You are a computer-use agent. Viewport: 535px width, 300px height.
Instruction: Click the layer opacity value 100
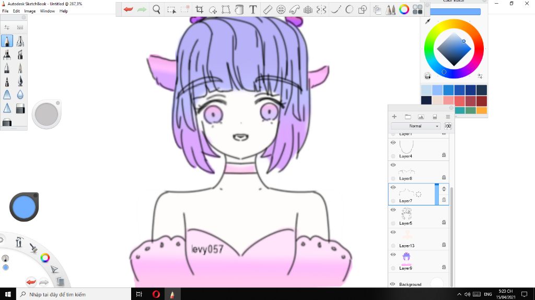click(x=448, y=126)
